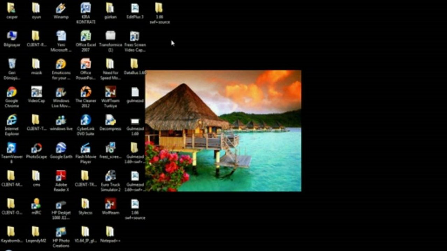Launch PhotoScape shortcut
447x251 pixels.
[x=36, y=147]
